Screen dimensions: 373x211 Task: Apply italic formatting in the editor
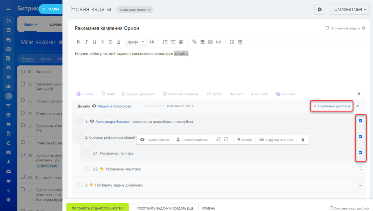point(86,42)
